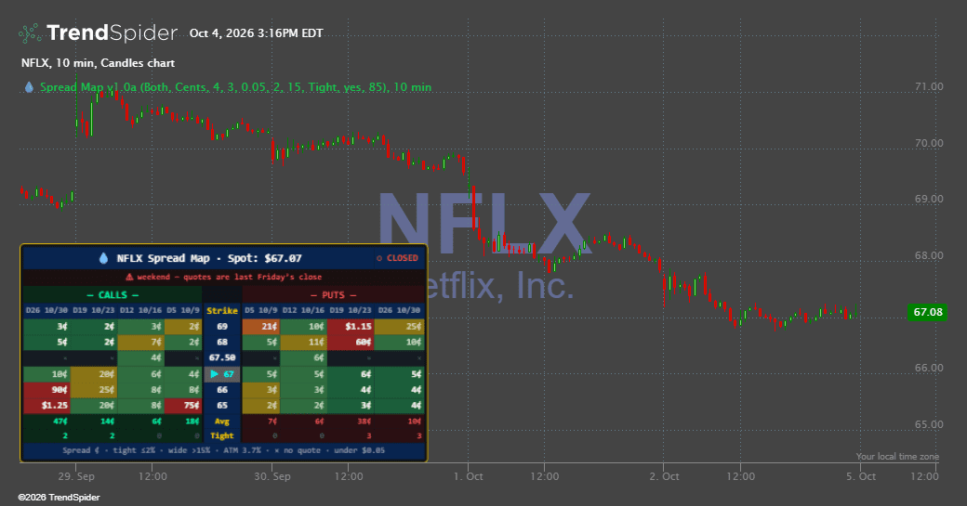The image size is (967, 506).
Task: Click the droplet icon in the NFLX Spread Map title
Action: [103, 258]
